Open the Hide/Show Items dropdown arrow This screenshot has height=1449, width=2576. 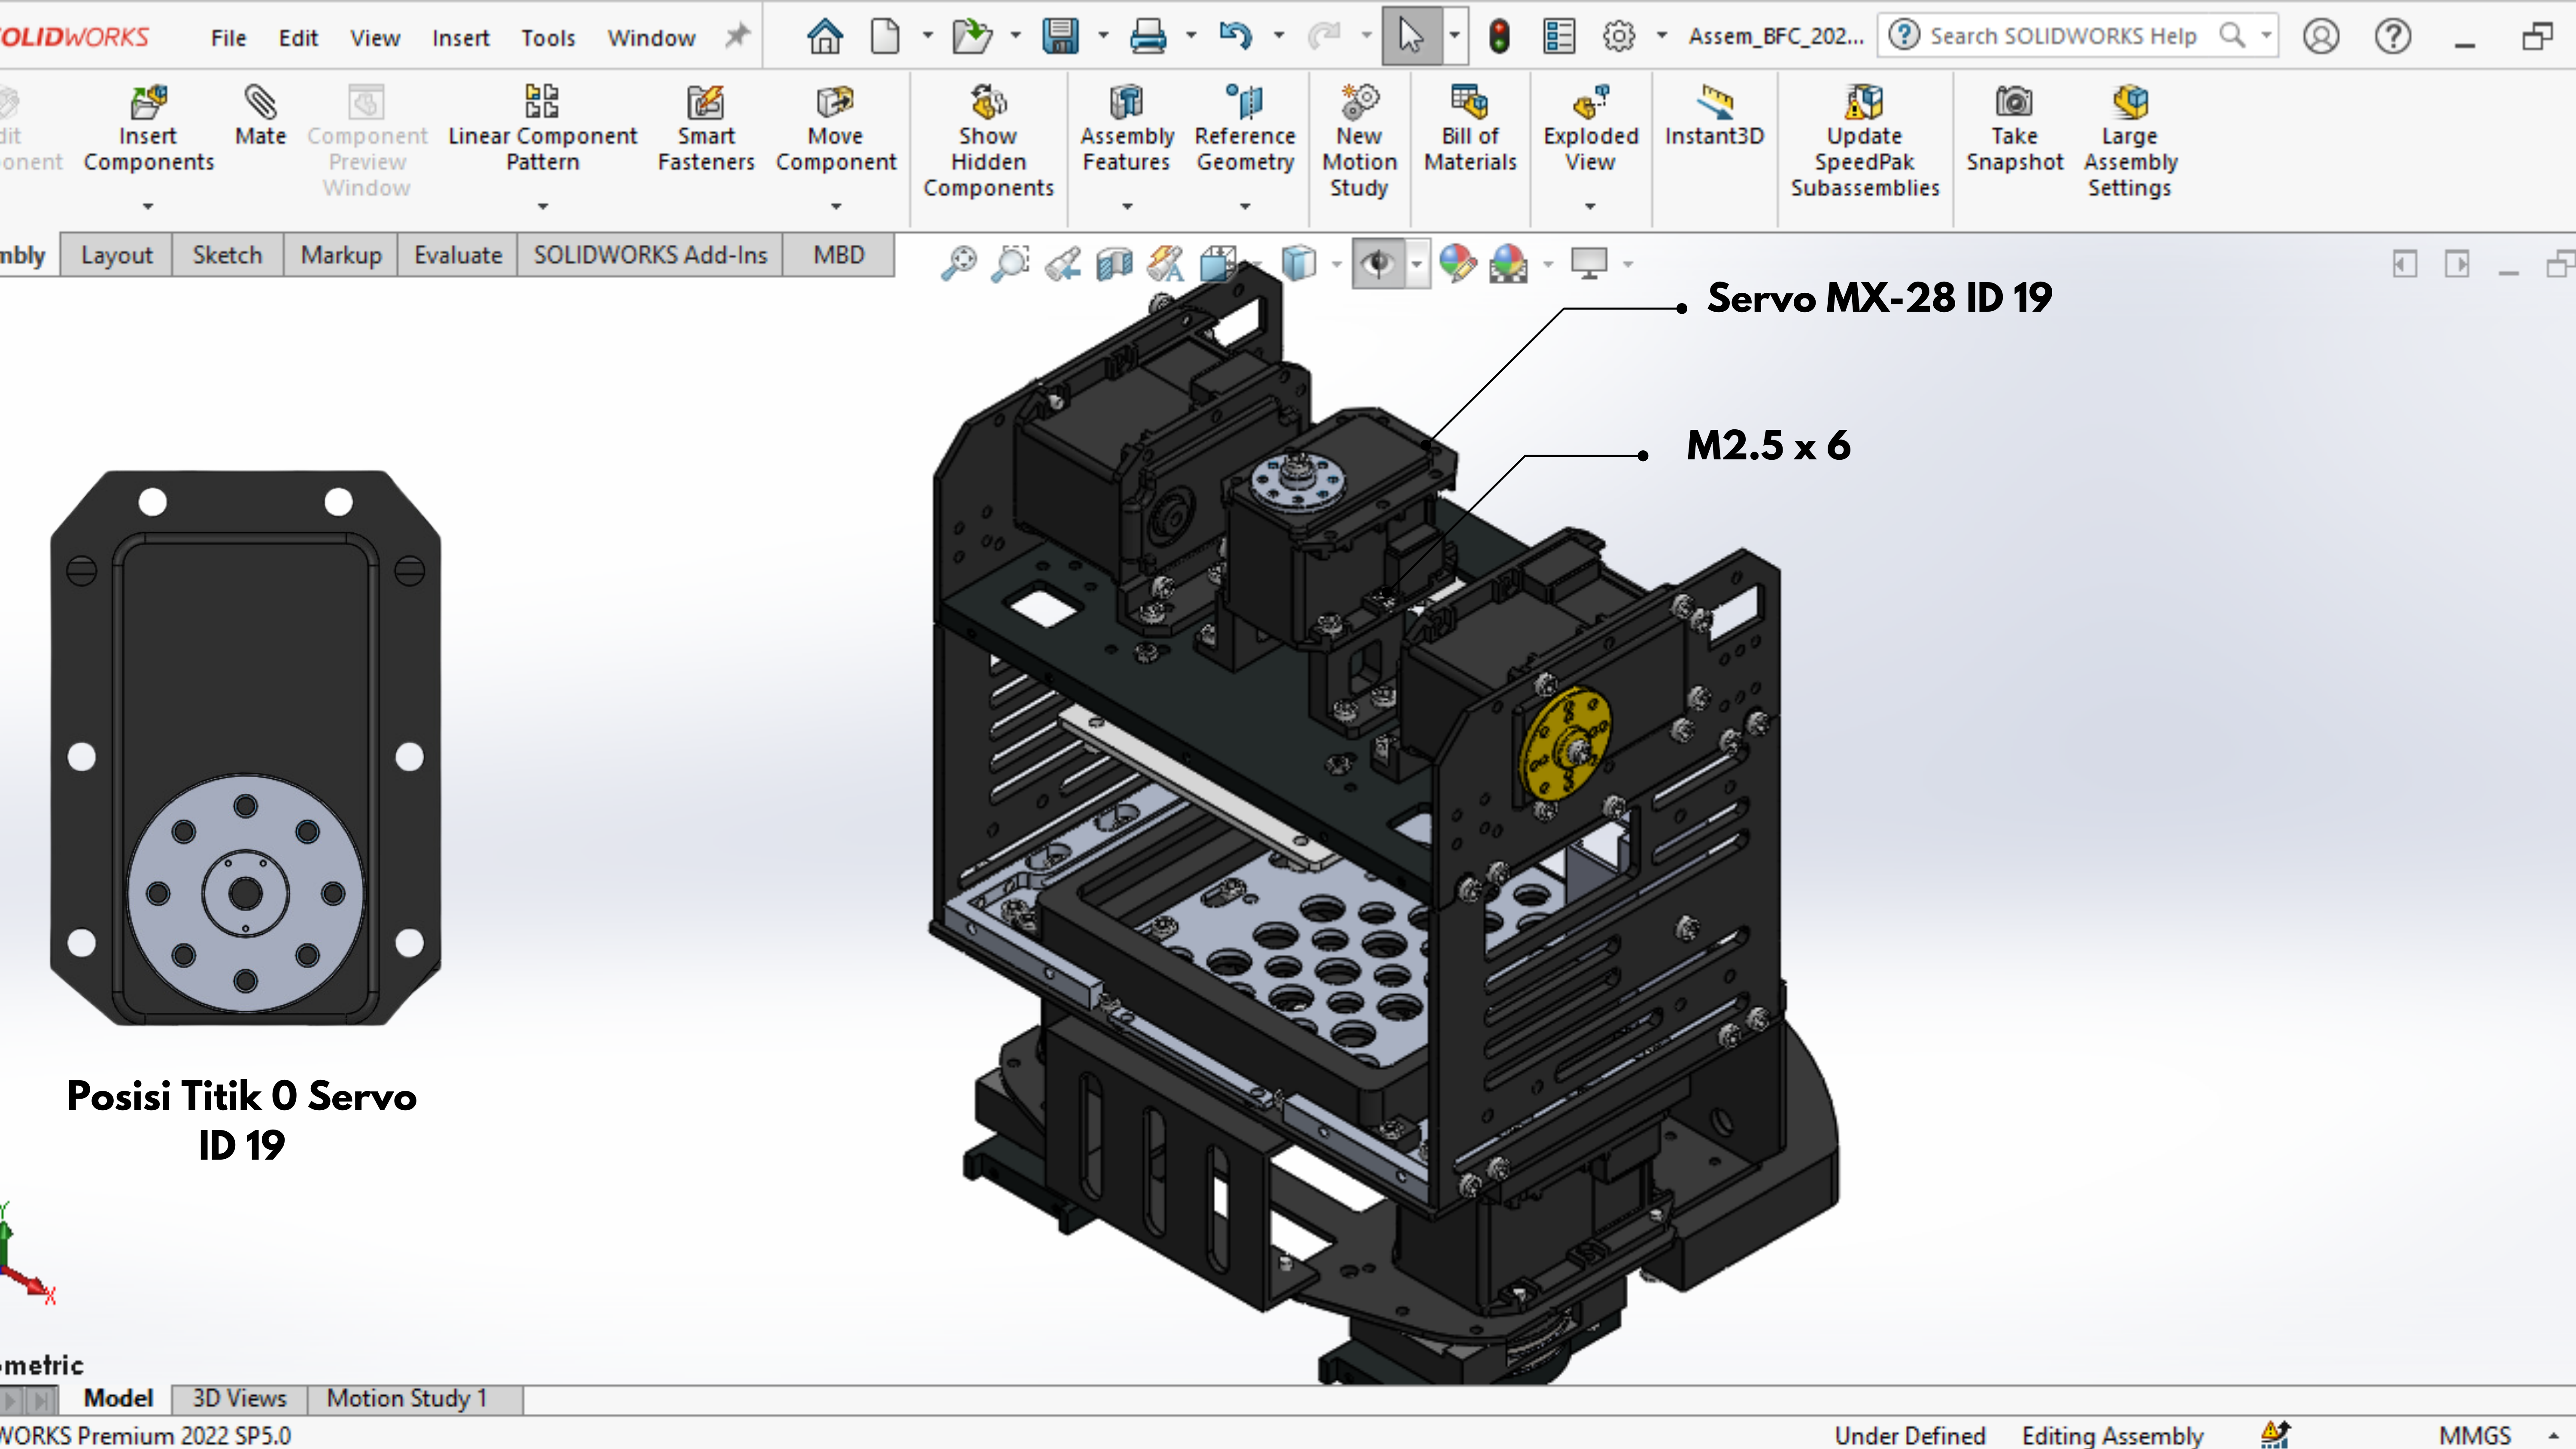(x=1417, y=264)
